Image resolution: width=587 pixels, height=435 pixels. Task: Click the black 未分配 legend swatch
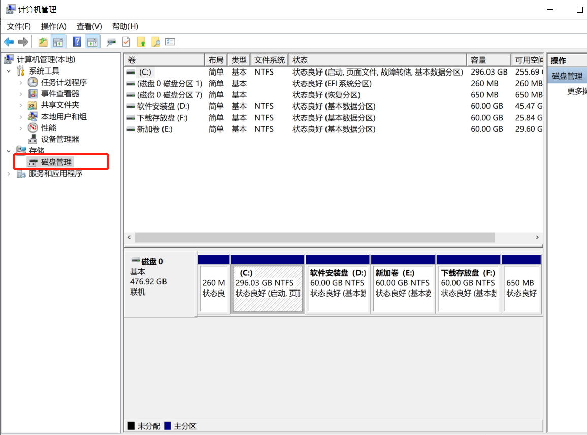coord(131,426)
